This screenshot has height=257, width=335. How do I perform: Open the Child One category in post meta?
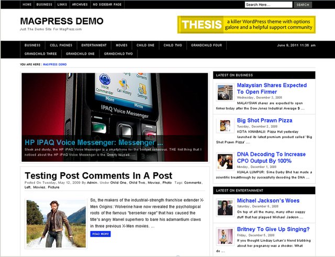(x=118, y=183)
